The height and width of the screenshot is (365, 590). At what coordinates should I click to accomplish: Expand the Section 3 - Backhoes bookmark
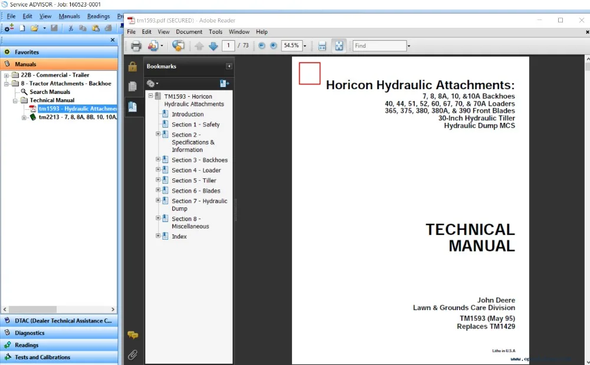pyautogui.click(x=158, y=159)
